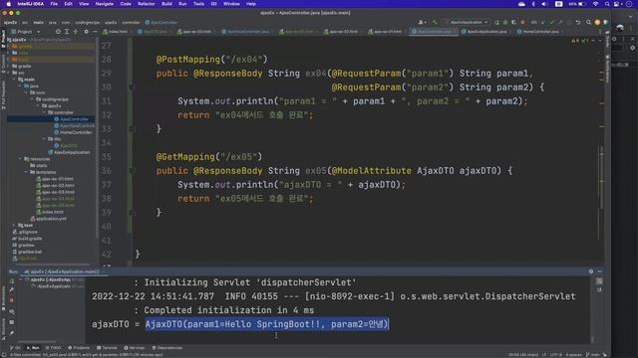Toggle code fold marker on line 39

pos(132,212)
